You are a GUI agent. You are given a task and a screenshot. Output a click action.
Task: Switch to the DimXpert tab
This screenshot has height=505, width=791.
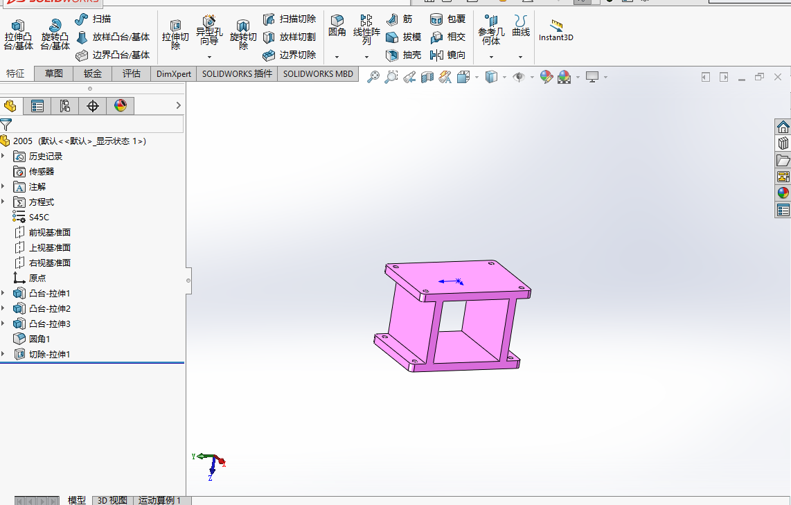tap(174, 73)
